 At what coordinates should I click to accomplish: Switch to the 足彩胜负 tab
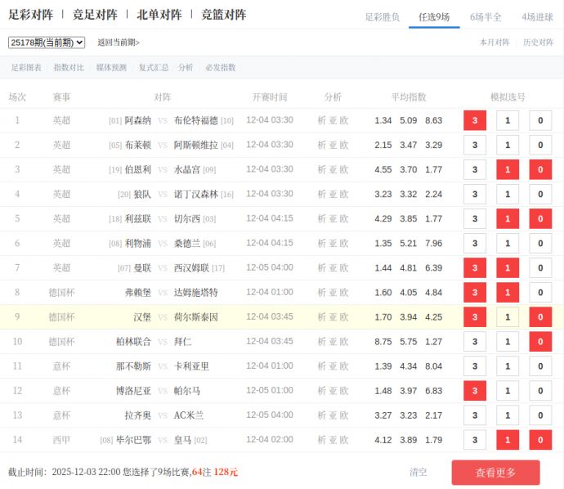[382, 16]
